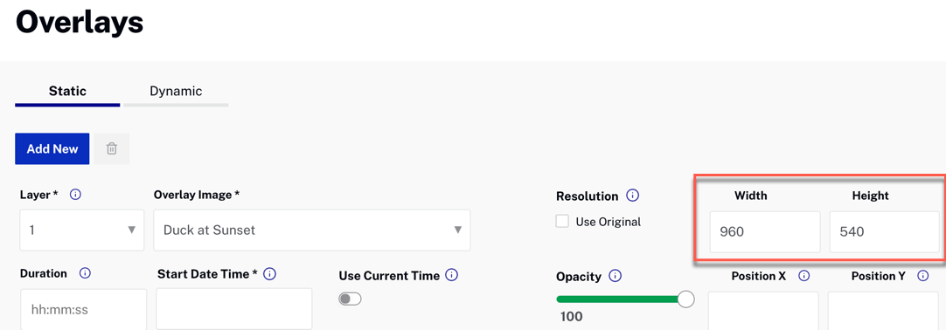
Task: Click the Height input field
Action: 885,231
